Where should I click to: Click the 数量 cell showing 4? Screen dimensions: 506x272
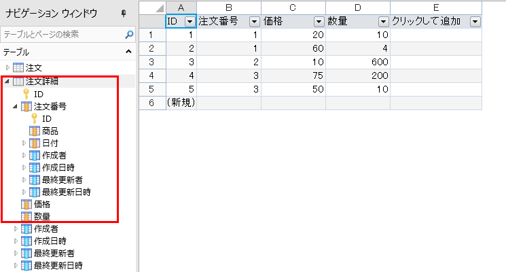click(x=358, y=48)
